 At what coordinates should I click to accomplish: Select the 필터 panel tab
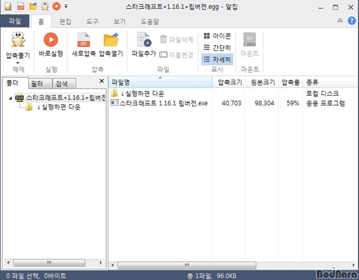pos(40,84)
